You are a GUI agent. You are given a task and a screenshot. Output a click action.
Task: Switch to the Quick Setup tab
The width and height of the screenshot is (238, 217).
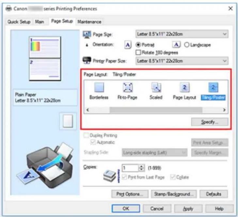pos(19,22)
